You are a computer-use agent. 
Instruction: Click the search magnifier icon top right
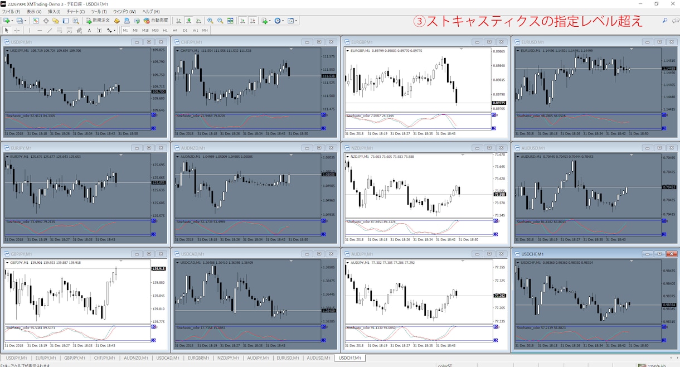pyautogui.click(x=664, y=21)
